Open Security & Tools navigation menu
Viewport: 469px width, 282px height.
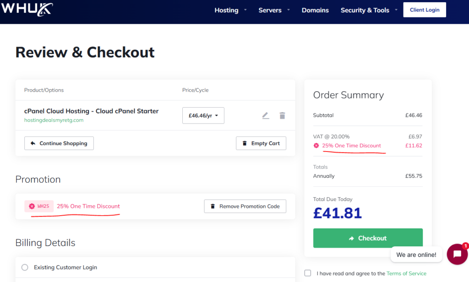(365, 10)
